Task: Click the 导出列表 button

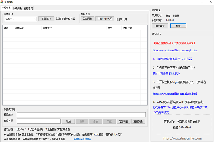Action: [123, 121]
